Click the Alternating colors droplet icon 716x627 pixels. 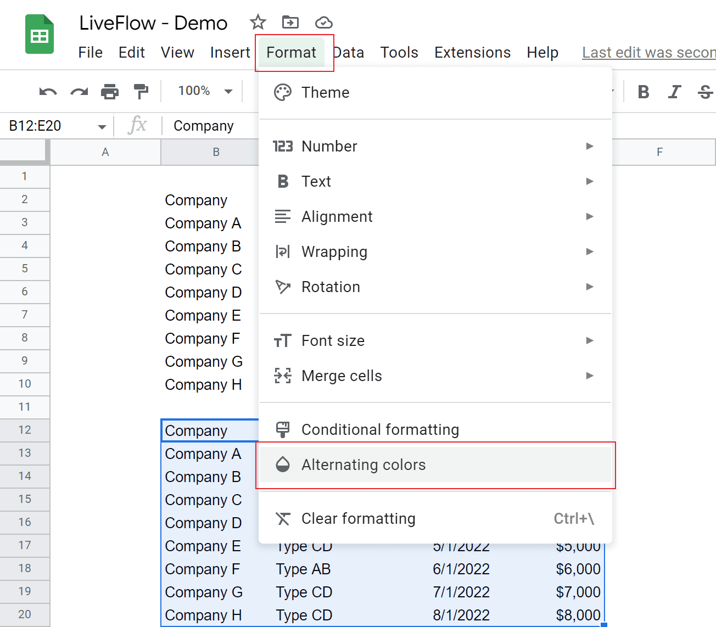tap(283, 464)
